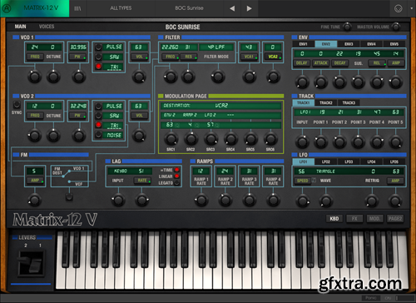This screenshot has width=416, height=303.
Task: Toggle LAG =TIME switch
Action: (176, 170)
